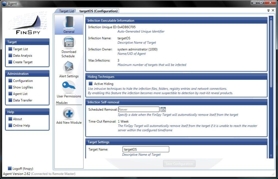Open the tab list dropdown arrow
278x179 pixels.
[268, 11]
